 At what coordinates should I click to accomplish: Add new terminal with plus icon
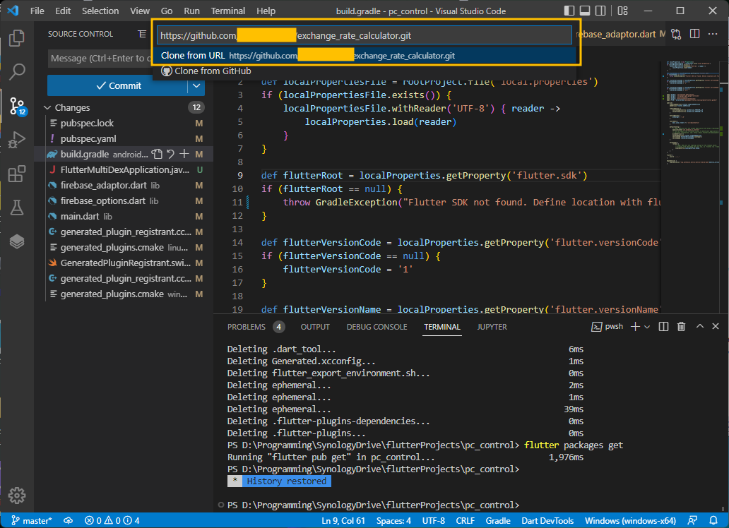click(x=635, y=327)
